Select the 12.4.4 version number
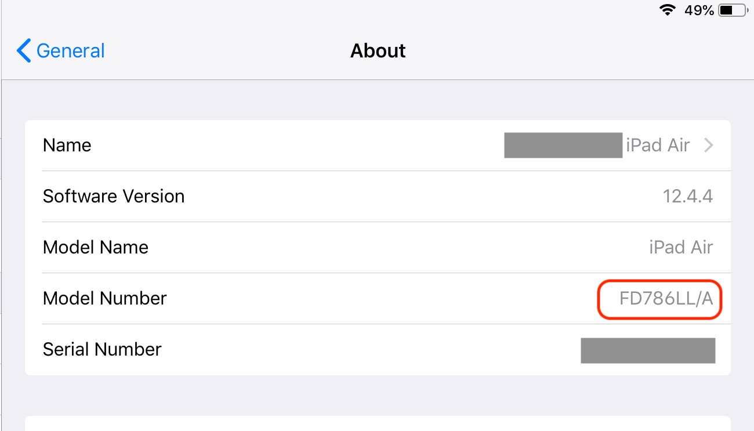The width and height of the screenshot is (754, 431). pyautogui.click(x=687, y=197)
